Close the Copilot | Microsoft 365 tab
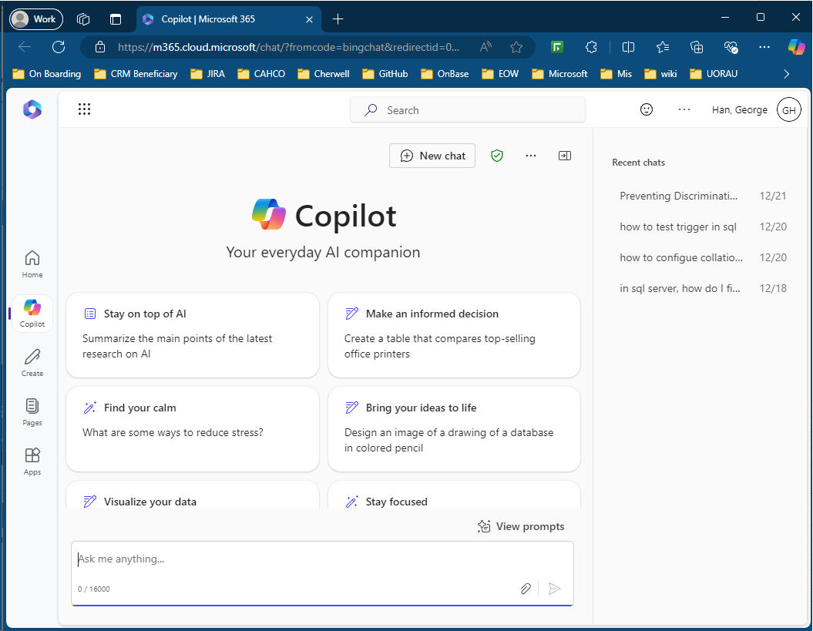The width and height of the screenshot is (813, 631). pos(309,19)
